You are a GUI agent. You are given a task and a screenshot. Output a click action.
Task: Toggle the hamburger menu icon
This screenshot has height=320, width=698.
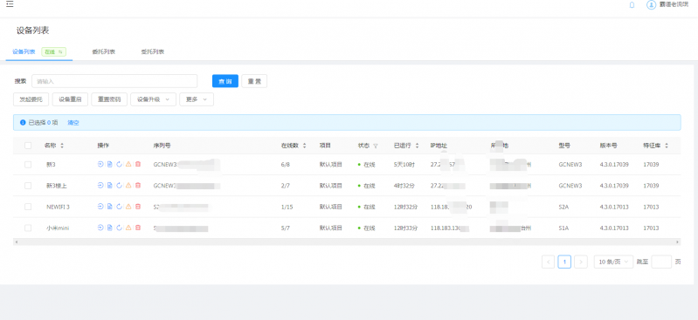click(x=10, y=4)
